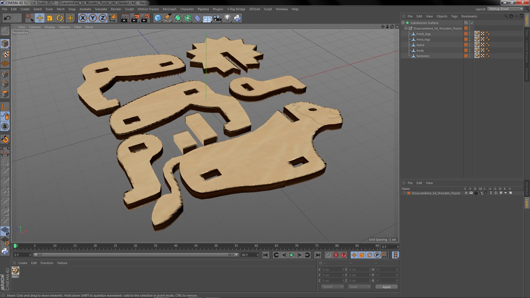This screenshot has width=530, height=298.
Task: Open the V-Ray Bridge menu
Action: coord(236,9)
